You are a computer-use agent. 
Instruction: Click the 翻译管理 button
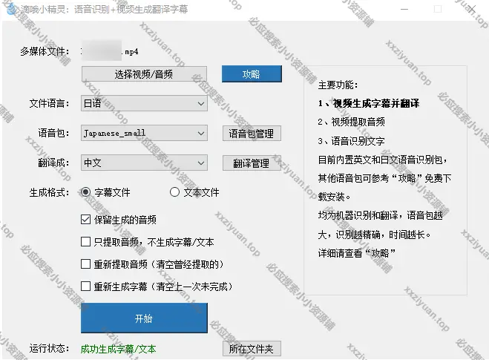tap(252, 163)
